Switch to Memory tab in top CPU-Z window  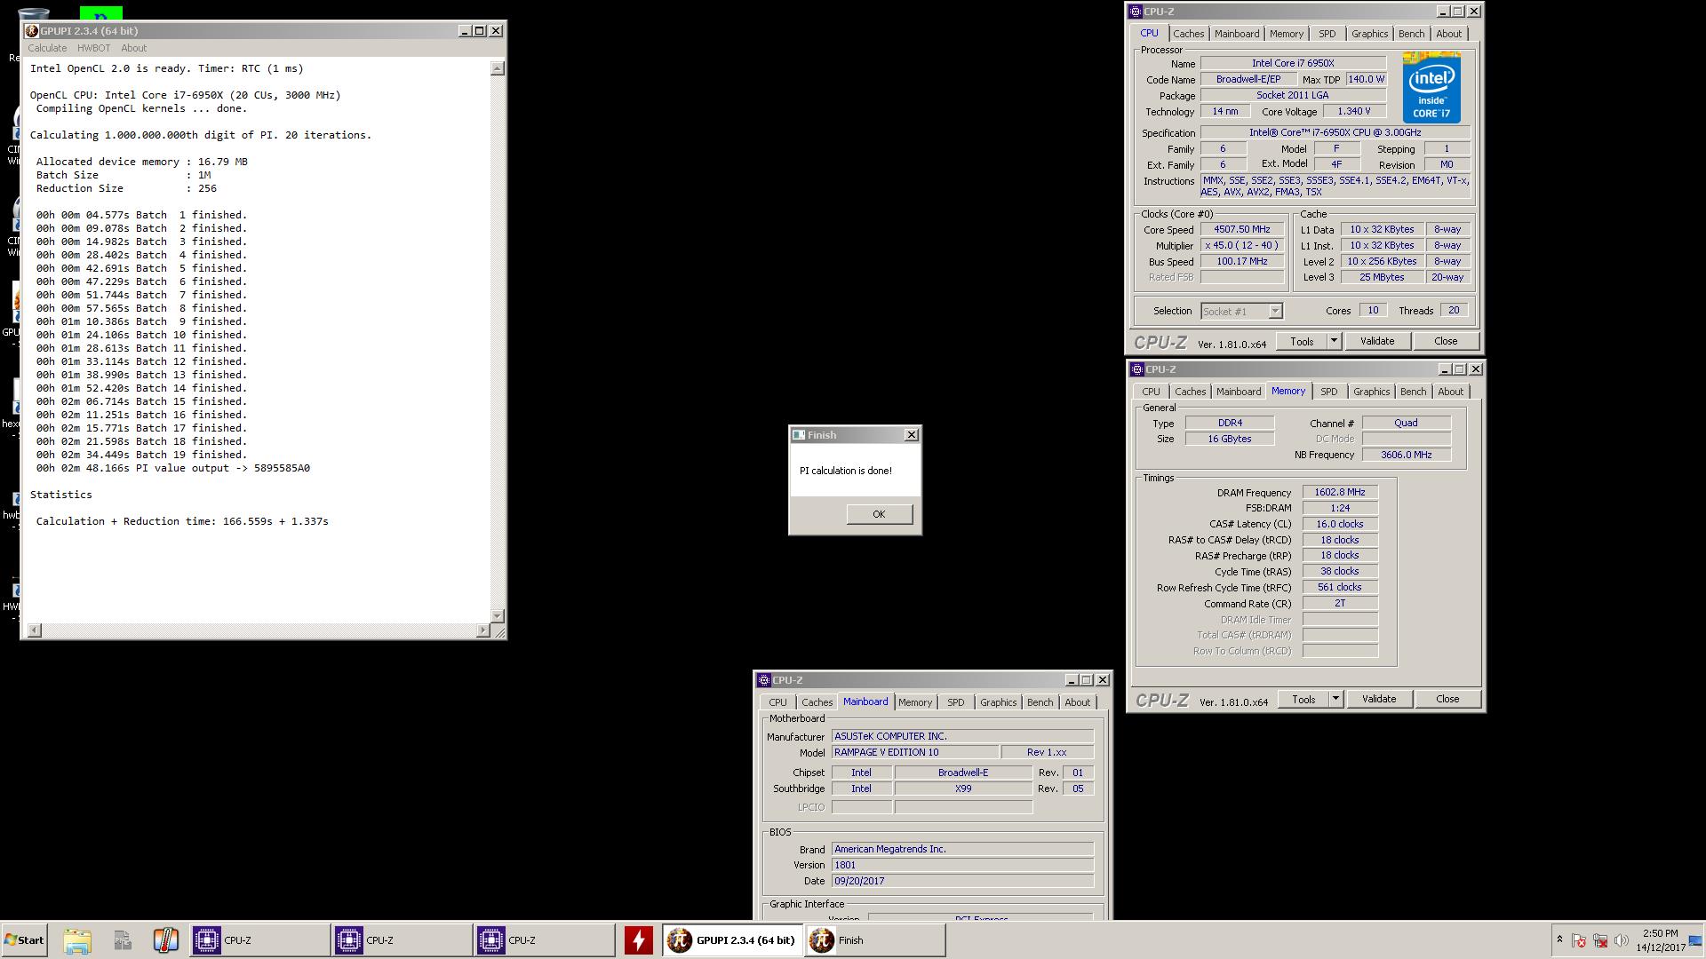point(1286,34)
